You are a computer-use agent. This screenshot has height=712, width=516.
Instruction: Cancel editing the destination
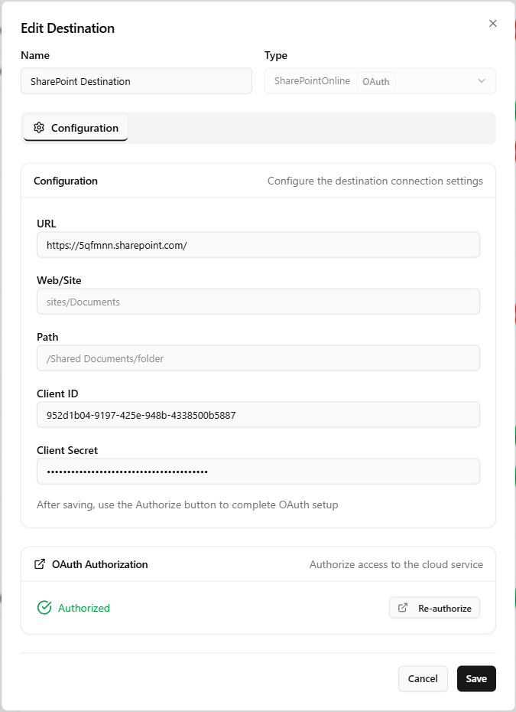(x=423, y=678)
